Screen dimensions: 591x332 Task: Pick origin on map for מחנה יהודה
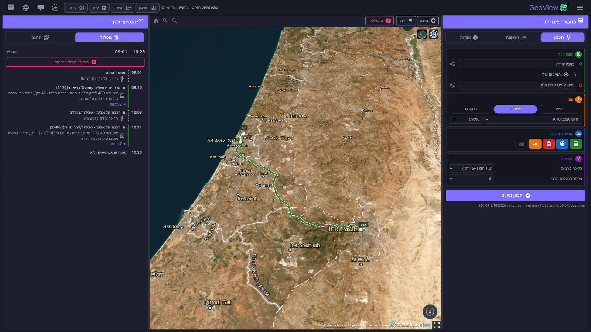click(x=453, y=64)
